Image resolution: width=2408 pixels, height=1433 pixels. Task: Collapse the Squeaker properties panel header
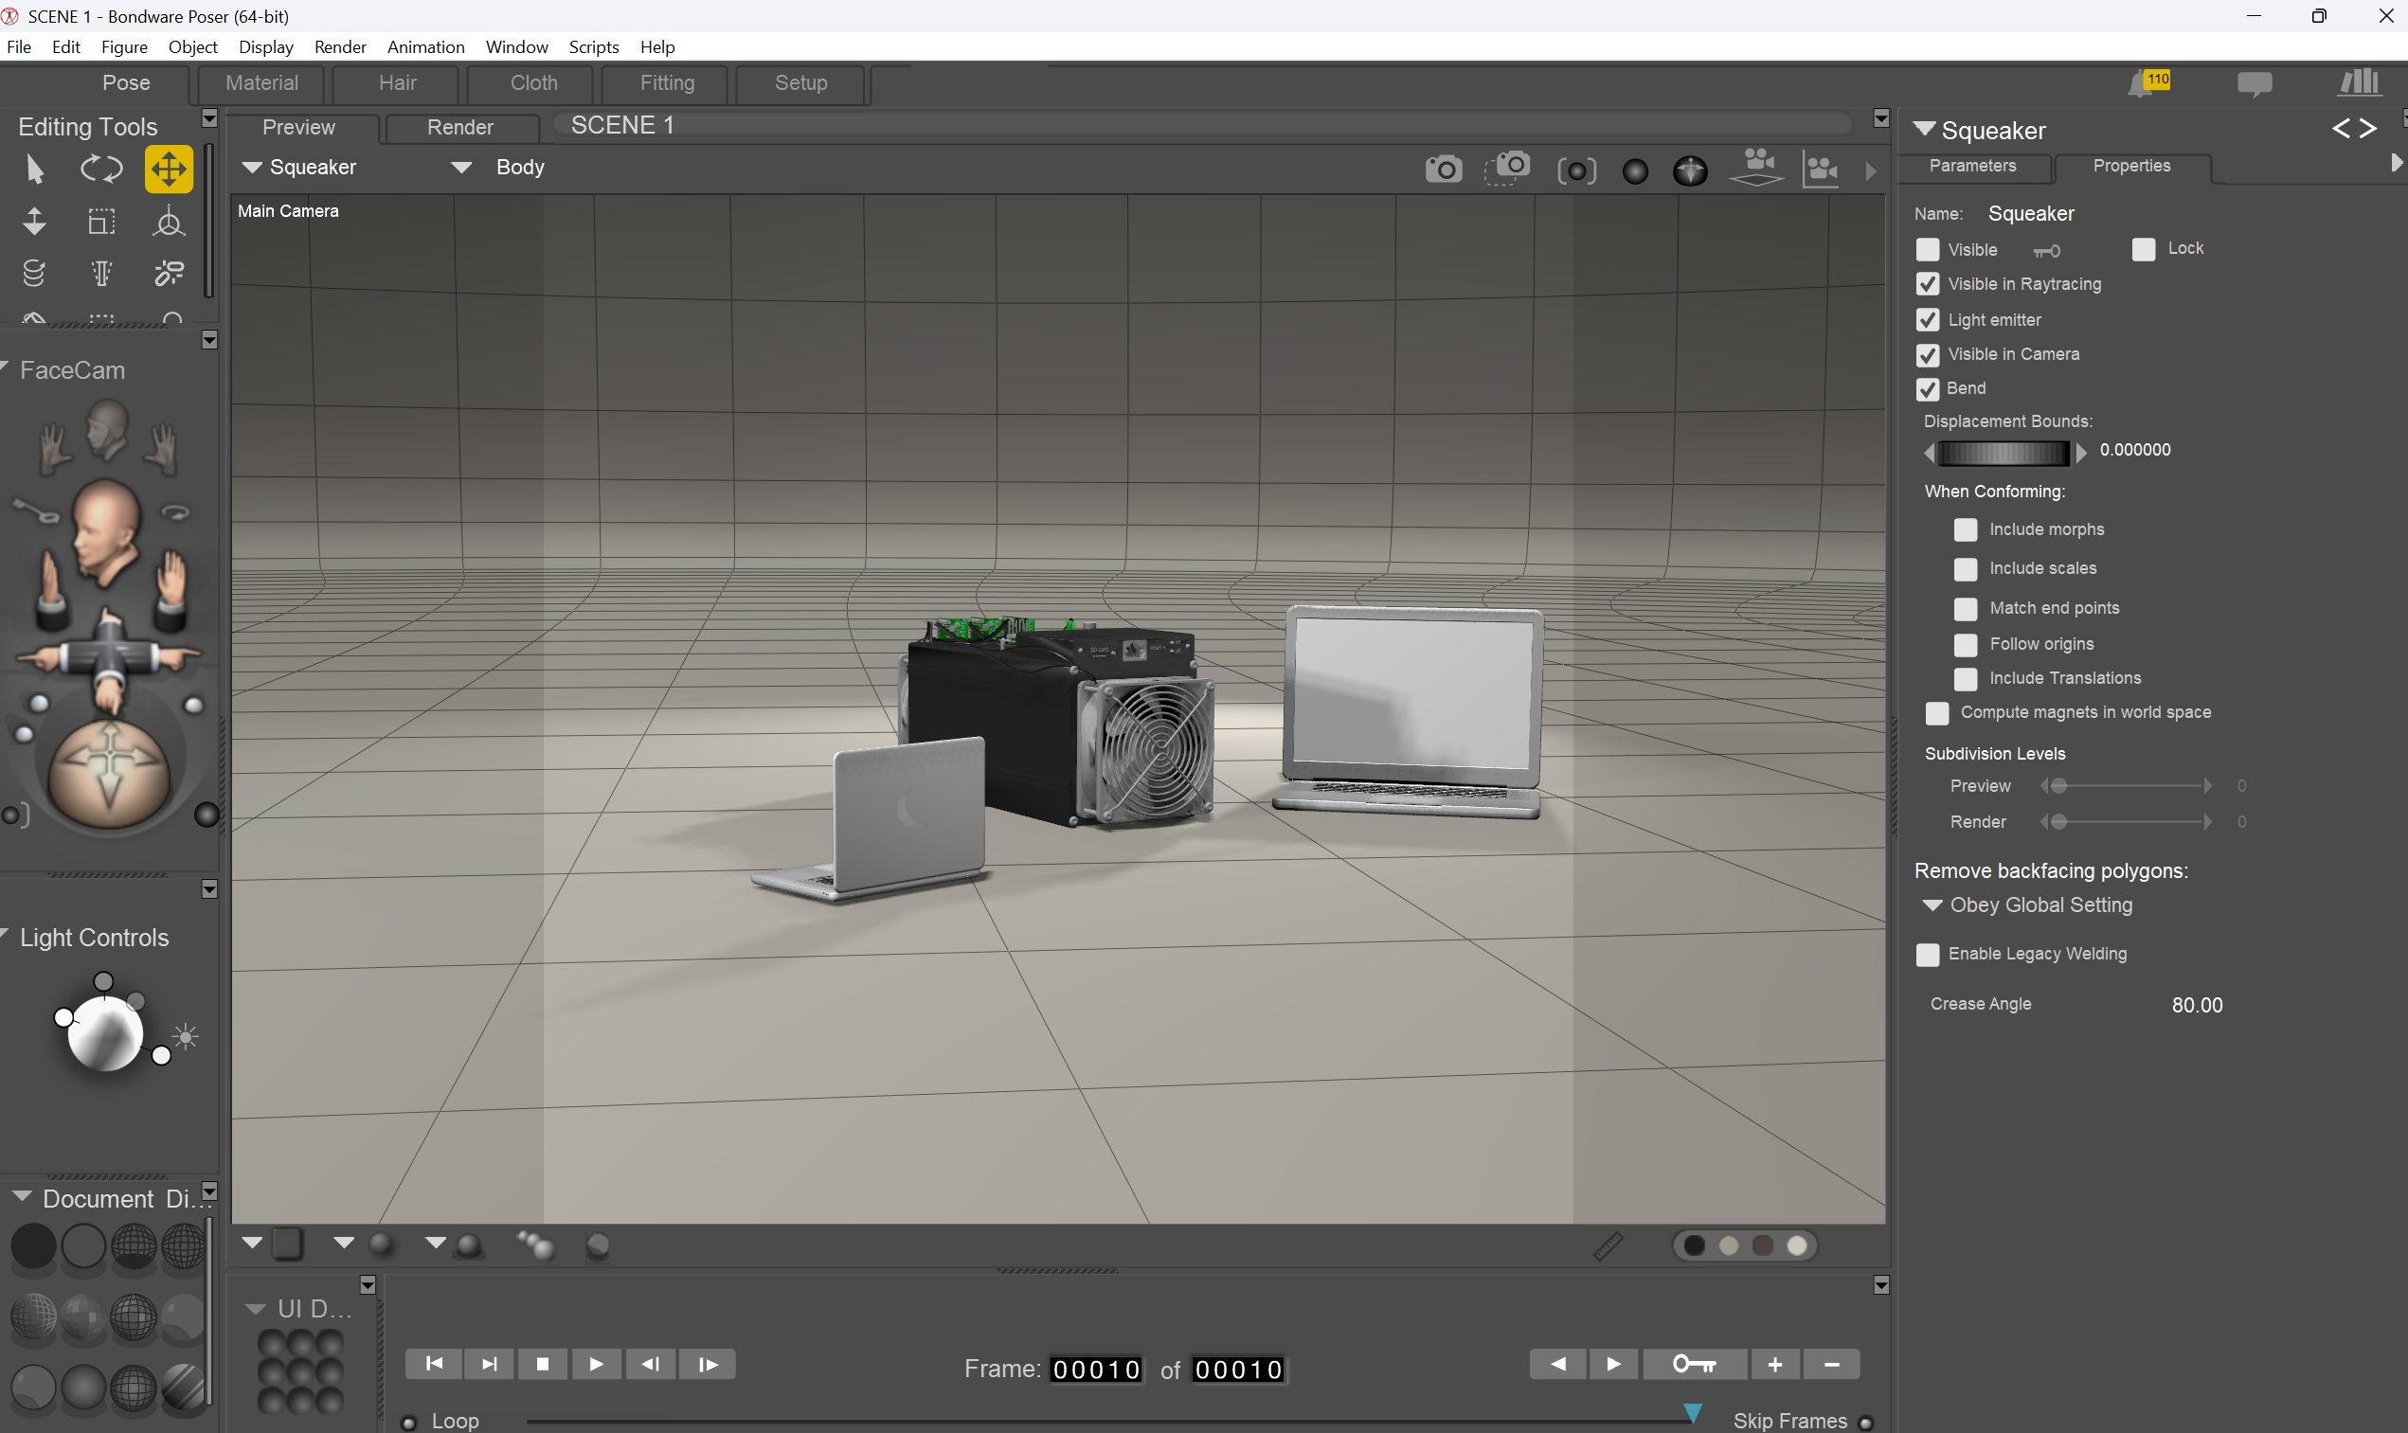click(1923, 130)
